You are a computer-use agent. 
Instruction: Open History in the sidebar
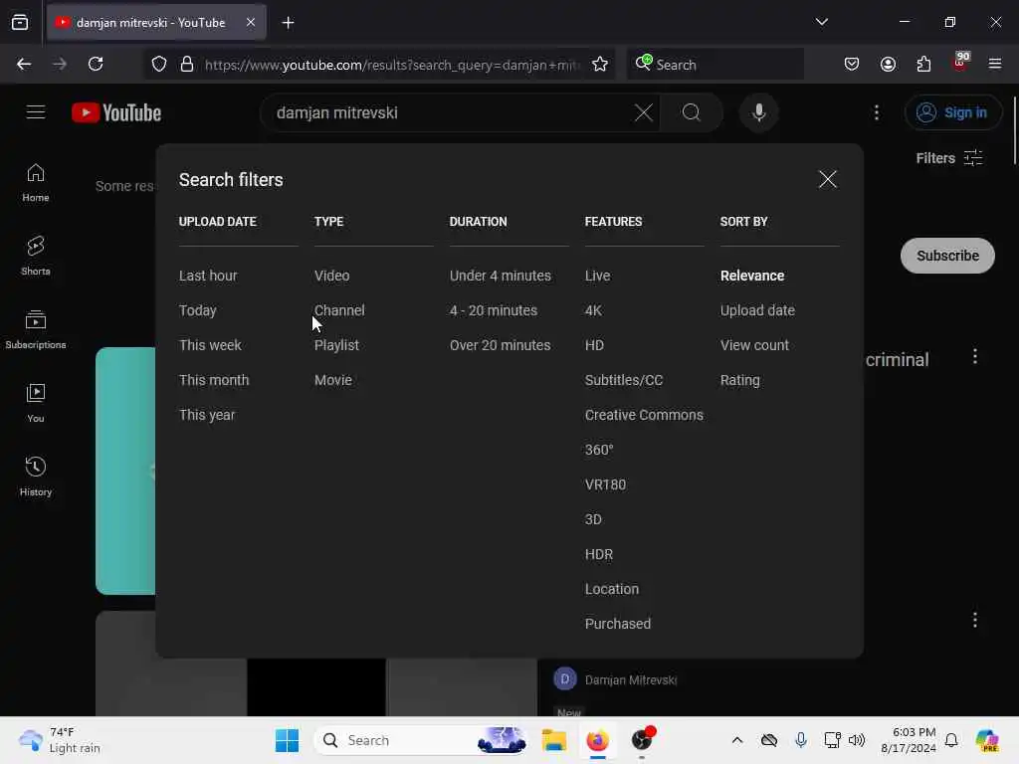(36, 477)
